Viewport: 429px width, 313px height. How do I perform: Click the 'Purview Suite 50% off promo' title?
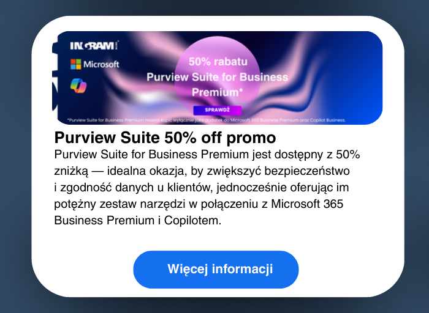click(165, 138)
